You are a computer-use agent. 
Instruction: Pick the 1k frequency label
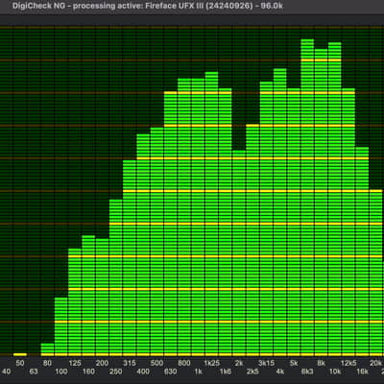pos(198,372)
